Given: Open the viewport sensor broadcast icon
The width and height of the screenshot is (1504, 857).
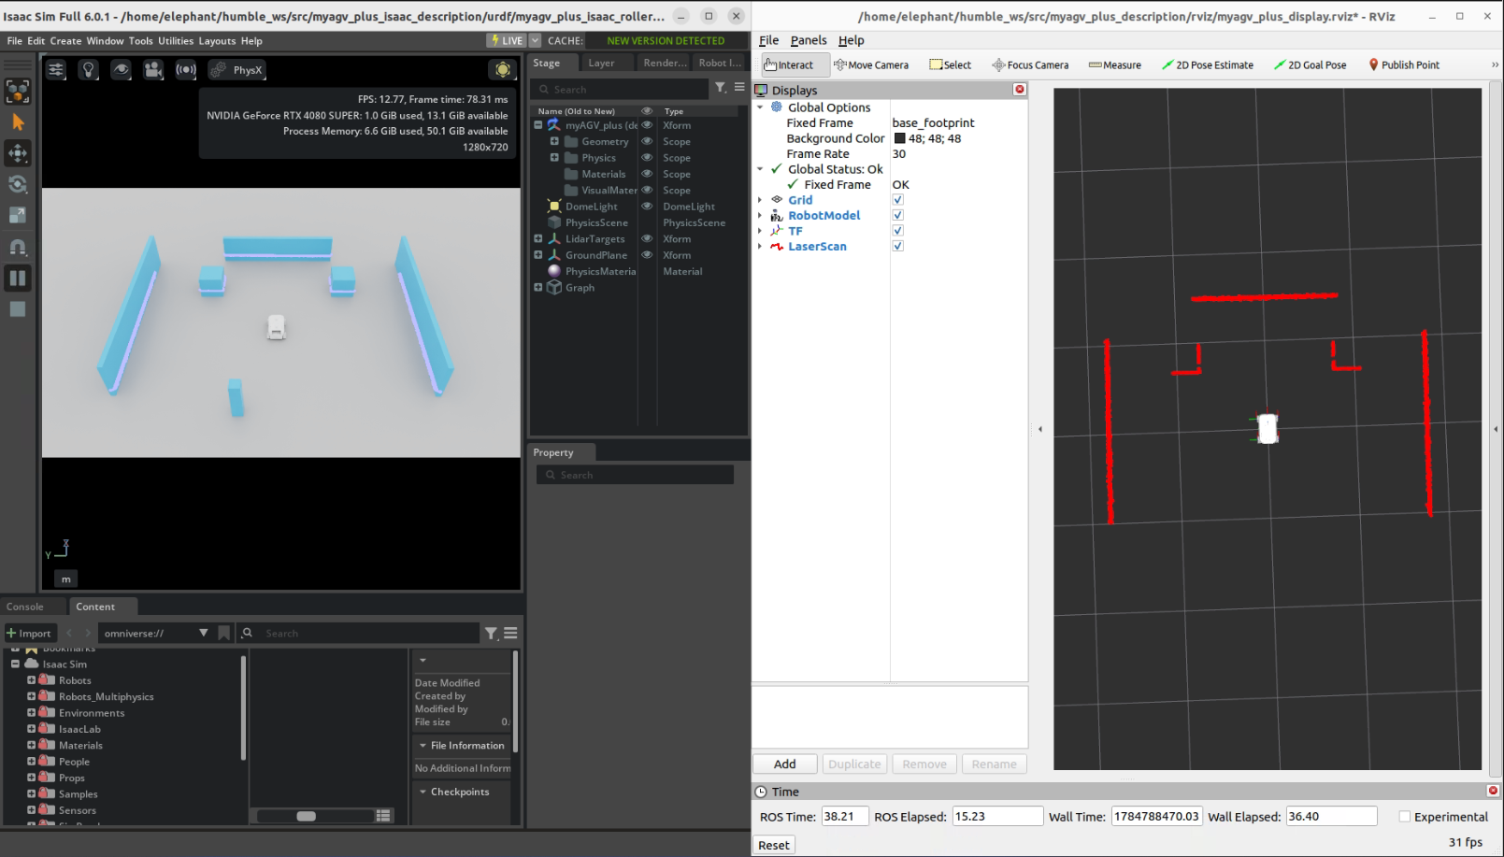Looking at the screenshot, I should point(186,70).
